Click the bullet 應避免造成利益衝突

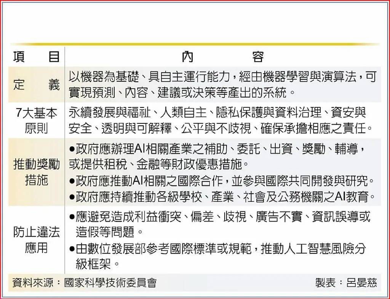[220, 216]
